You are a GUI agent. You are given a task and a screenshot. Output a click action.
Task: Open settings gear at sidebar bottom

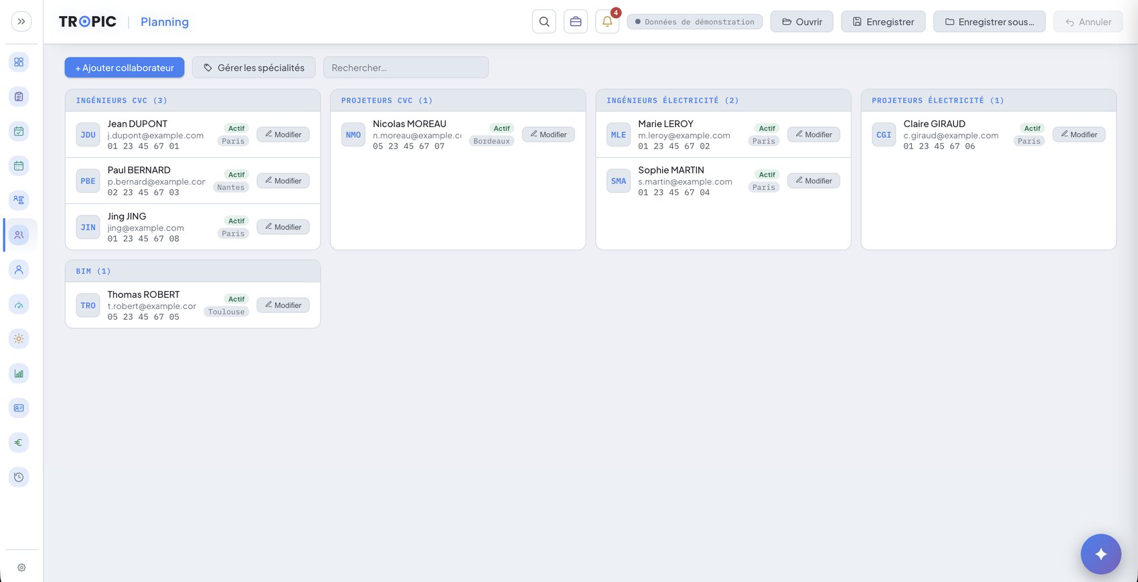[x=21, y=567]
